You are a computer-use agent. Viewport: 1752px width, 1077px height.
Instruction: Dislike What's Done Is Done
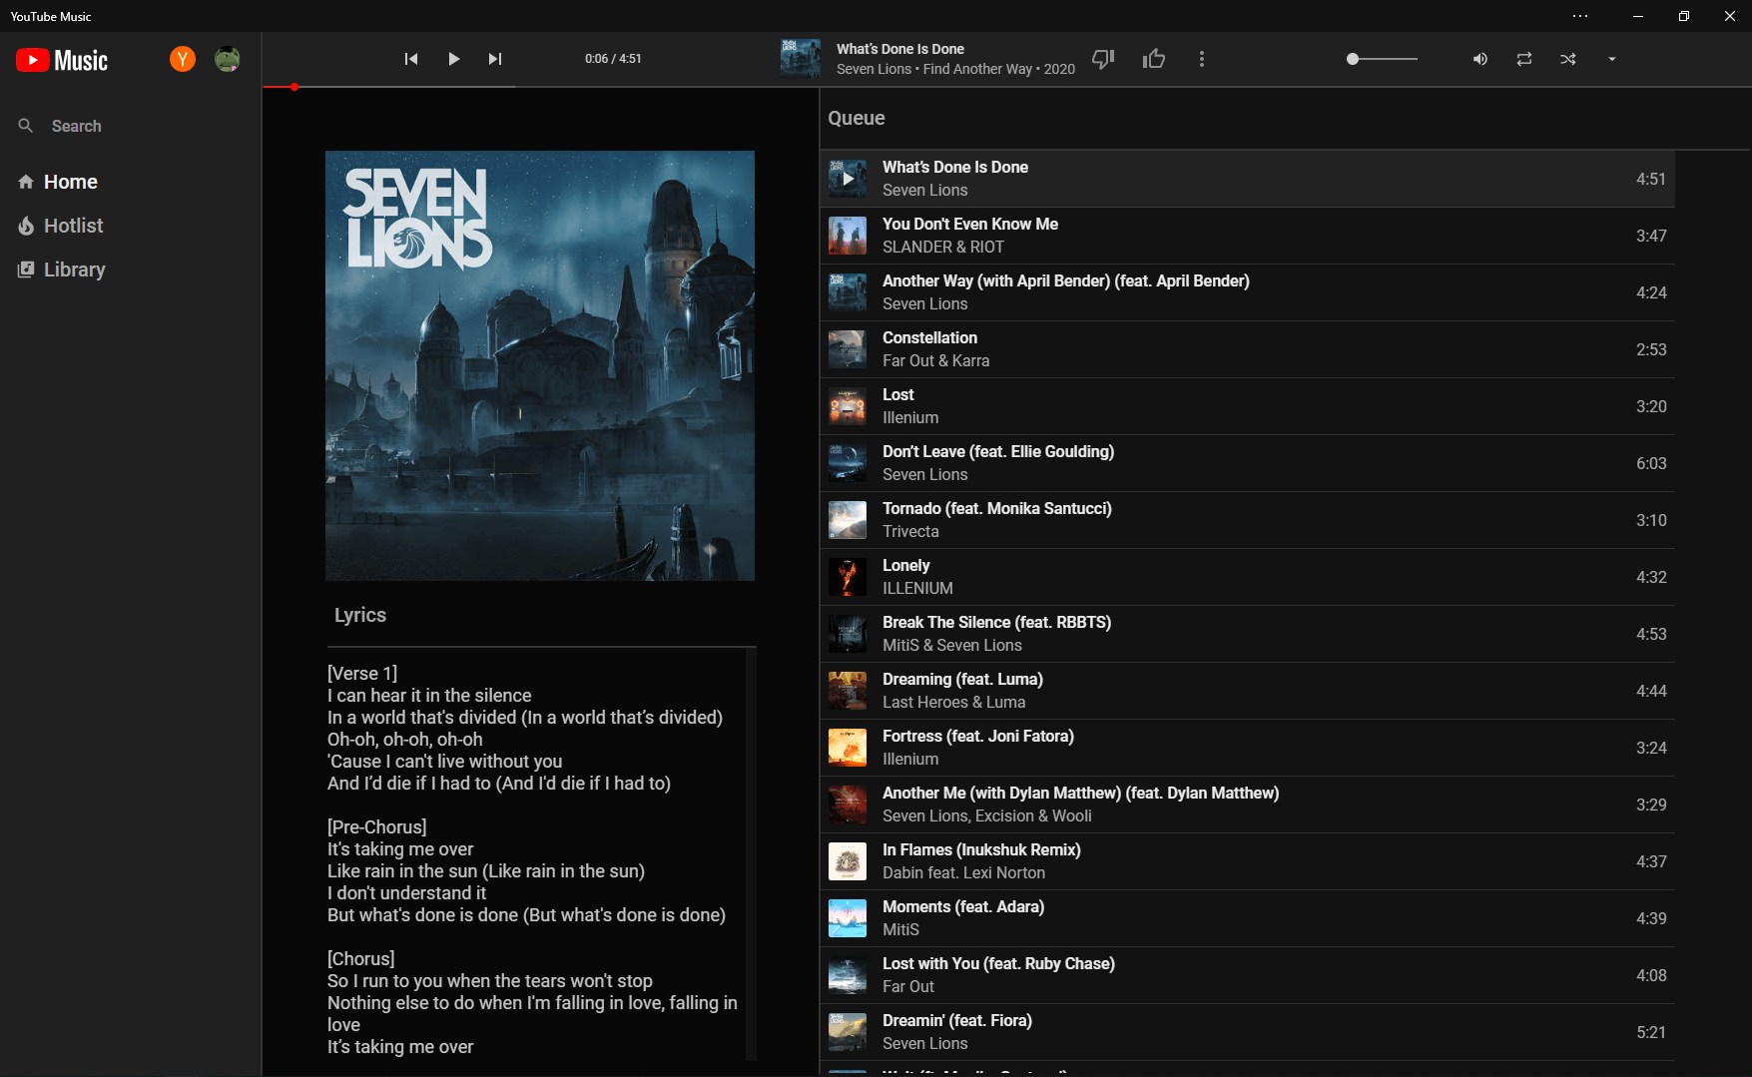pyautogui.click(x=1103, y=59)
